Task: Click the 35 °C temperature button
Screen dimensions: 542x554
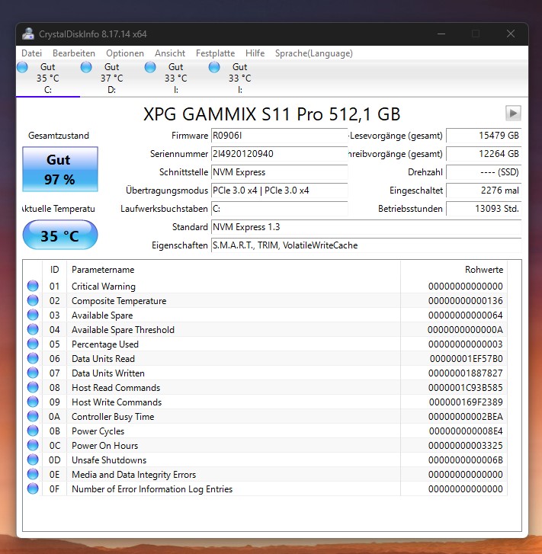Action: (60, 235)
